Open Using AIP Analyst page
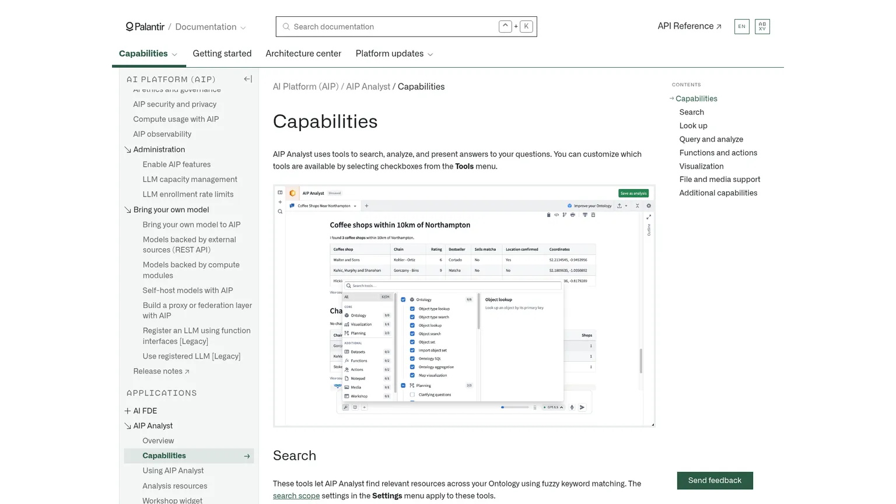The width and height of the screenshot is (896, 504). [x=173, y=471]
